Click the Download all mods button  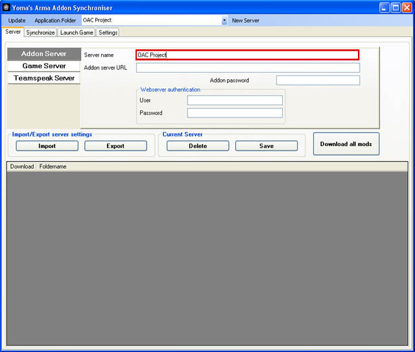point(346,144)
